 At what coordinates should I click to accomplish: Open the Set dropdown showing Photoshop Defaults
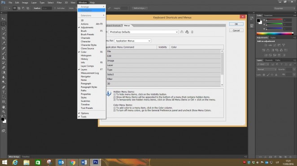[144, 32]
